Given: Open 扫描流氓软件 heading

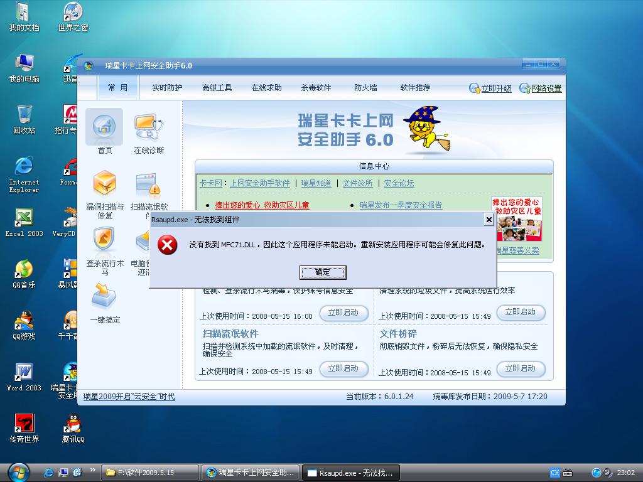Looking at the screenshot, I should pos(230,334).
